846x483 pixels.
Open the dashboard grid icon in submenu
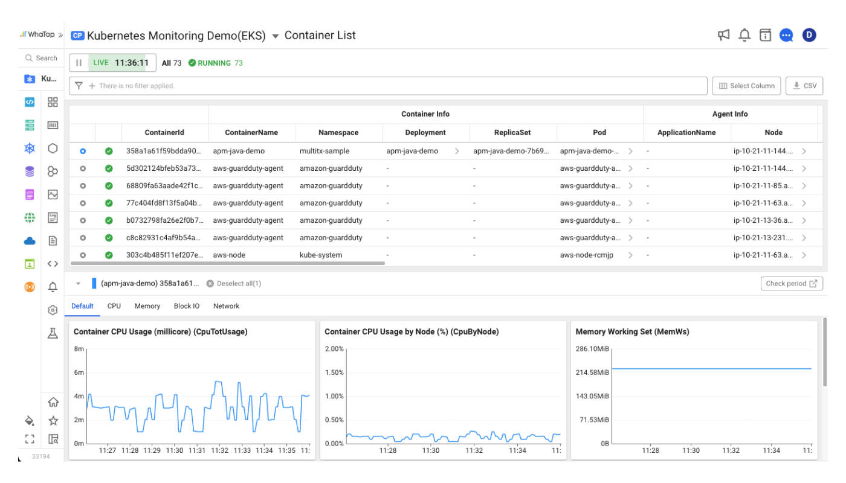point(53,102)
